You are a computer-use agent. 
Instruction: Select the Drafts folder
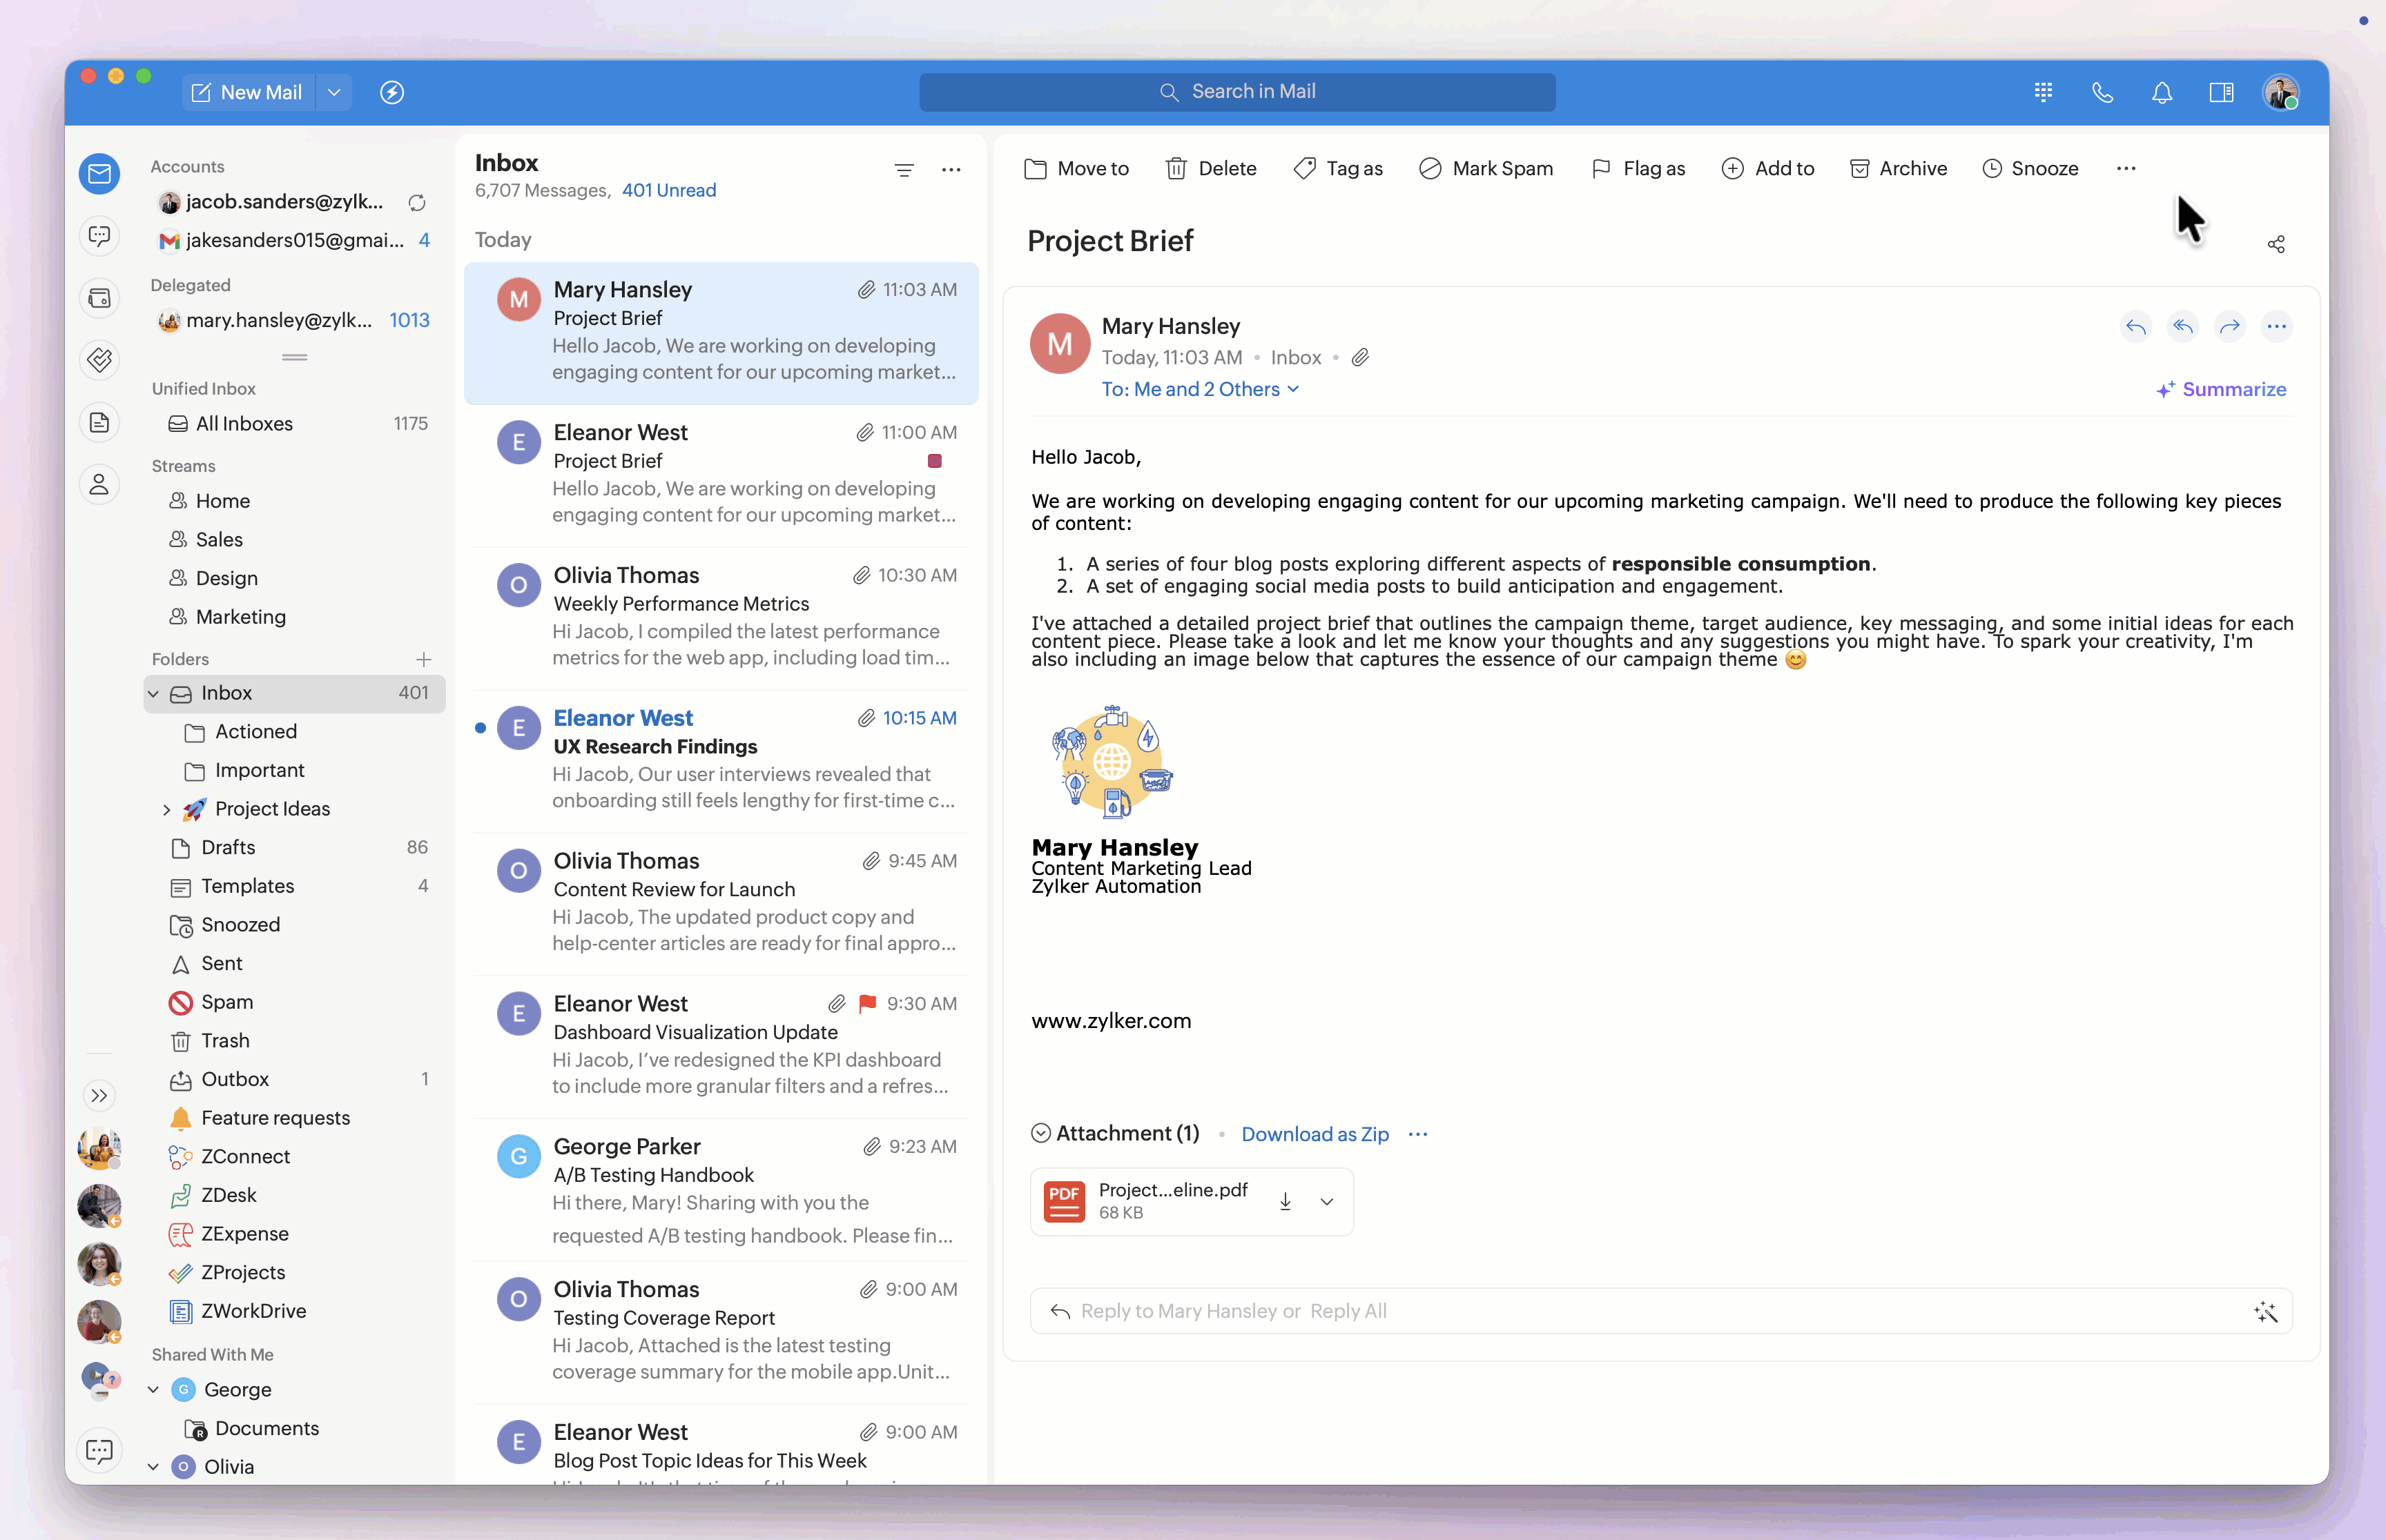pos(227,847)
